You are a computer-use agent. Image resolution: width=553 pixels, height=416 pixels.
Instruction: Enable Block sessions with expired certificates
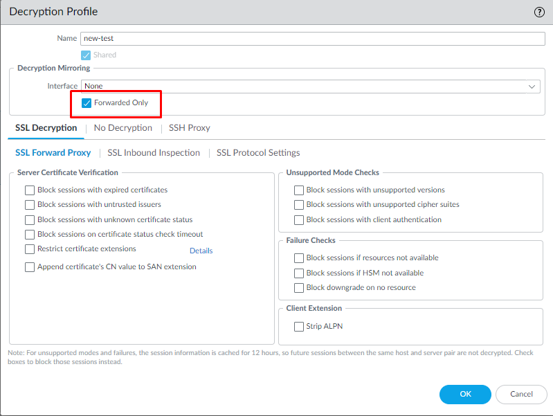click(x=30, y=190)
